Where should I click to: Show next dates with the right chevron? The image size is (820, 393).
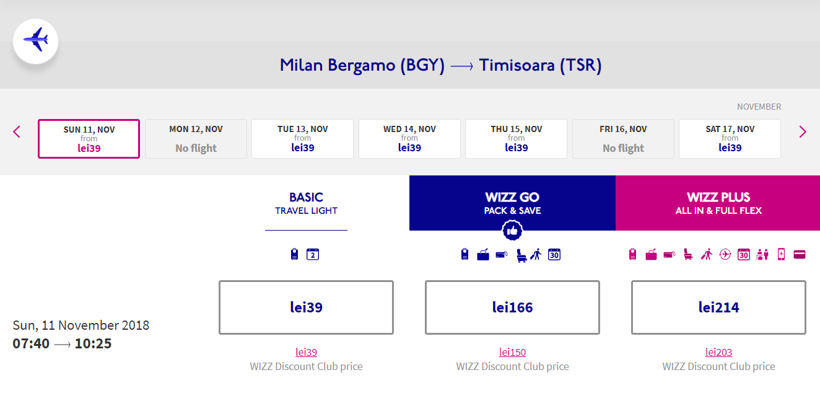[x=803, y=131]
